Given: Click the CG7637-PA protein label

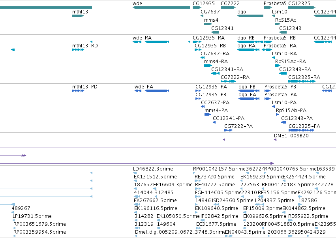Looking at the screenshot, I should click(215, 103).
